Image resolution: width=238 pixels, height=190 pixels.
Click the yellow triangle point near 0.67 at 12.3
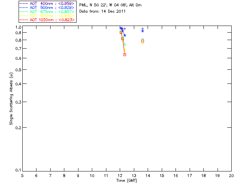click(125, 51)
